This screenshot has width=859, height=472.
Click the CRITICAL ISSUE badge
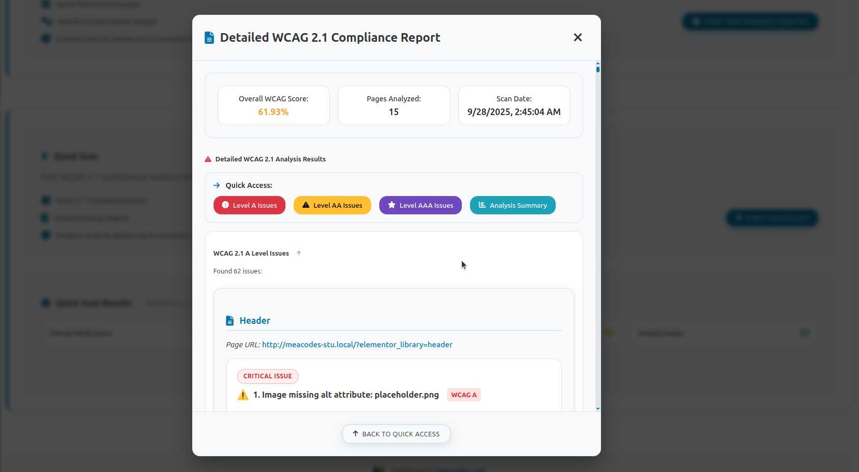pos(268,376)
